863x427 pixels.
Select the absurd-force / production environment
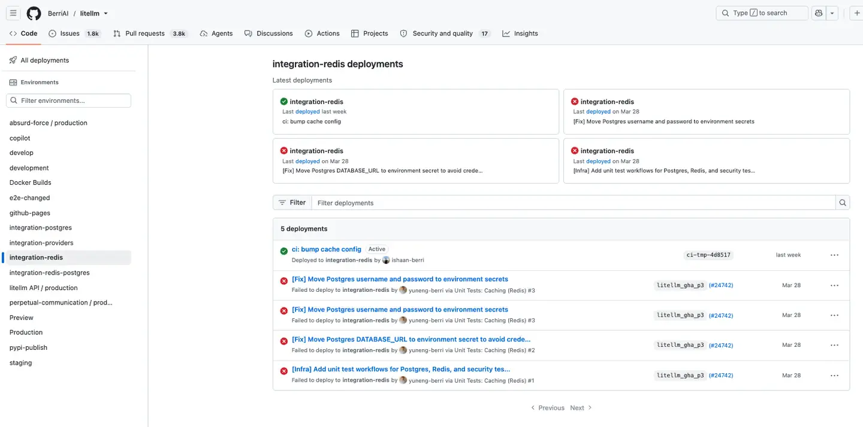coord(49,123)
